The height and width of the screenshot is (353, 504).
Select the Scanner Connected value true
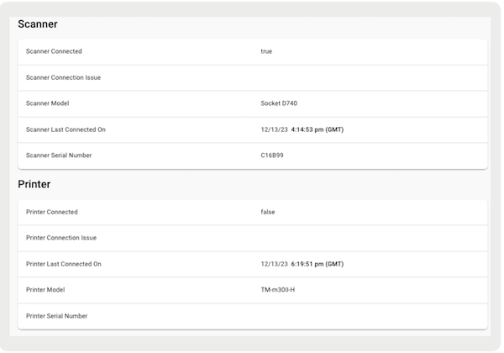[x=266, y=51]
